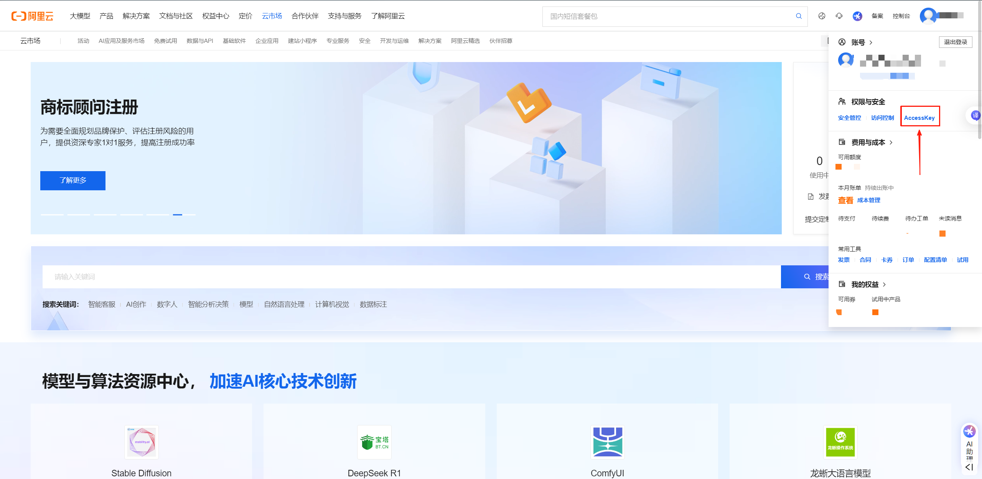
Task: Click the 我的权益 icon
Action: (842, 284)
